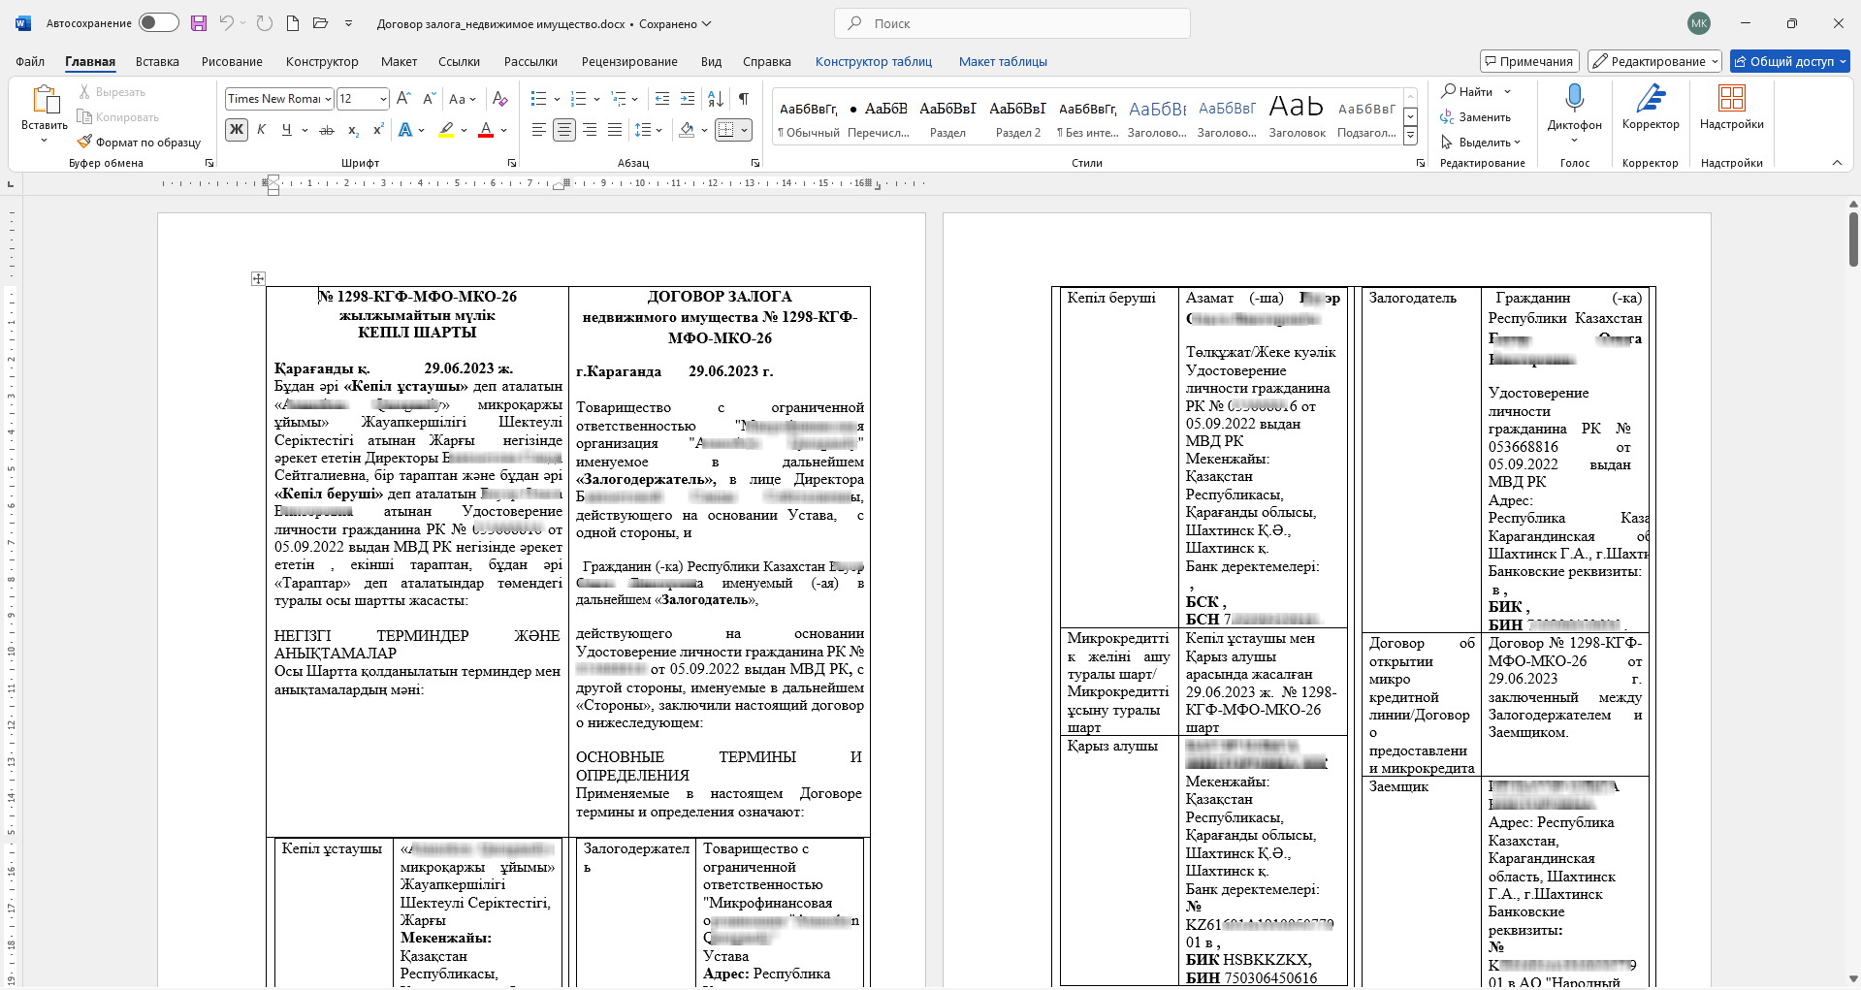Switch to the Рецензирование tab
Viewport: 1861px width, 990px height.
[x=629, y=61]
